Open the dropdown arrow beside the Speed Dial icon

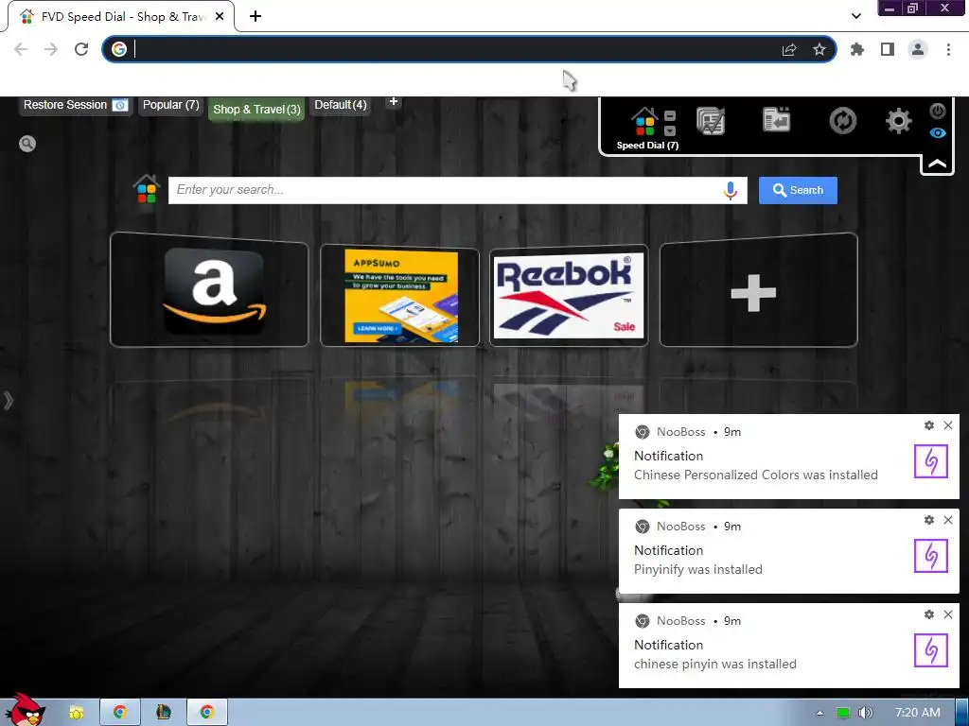tap(670, 130)
